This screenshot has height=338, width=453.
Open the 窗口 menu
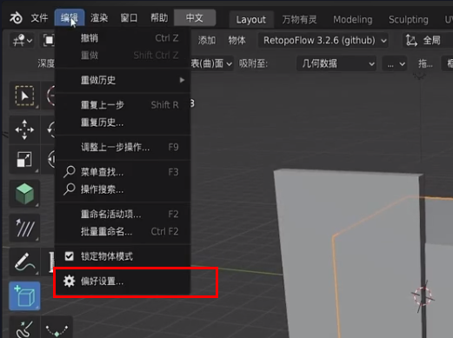pos(129,18)
